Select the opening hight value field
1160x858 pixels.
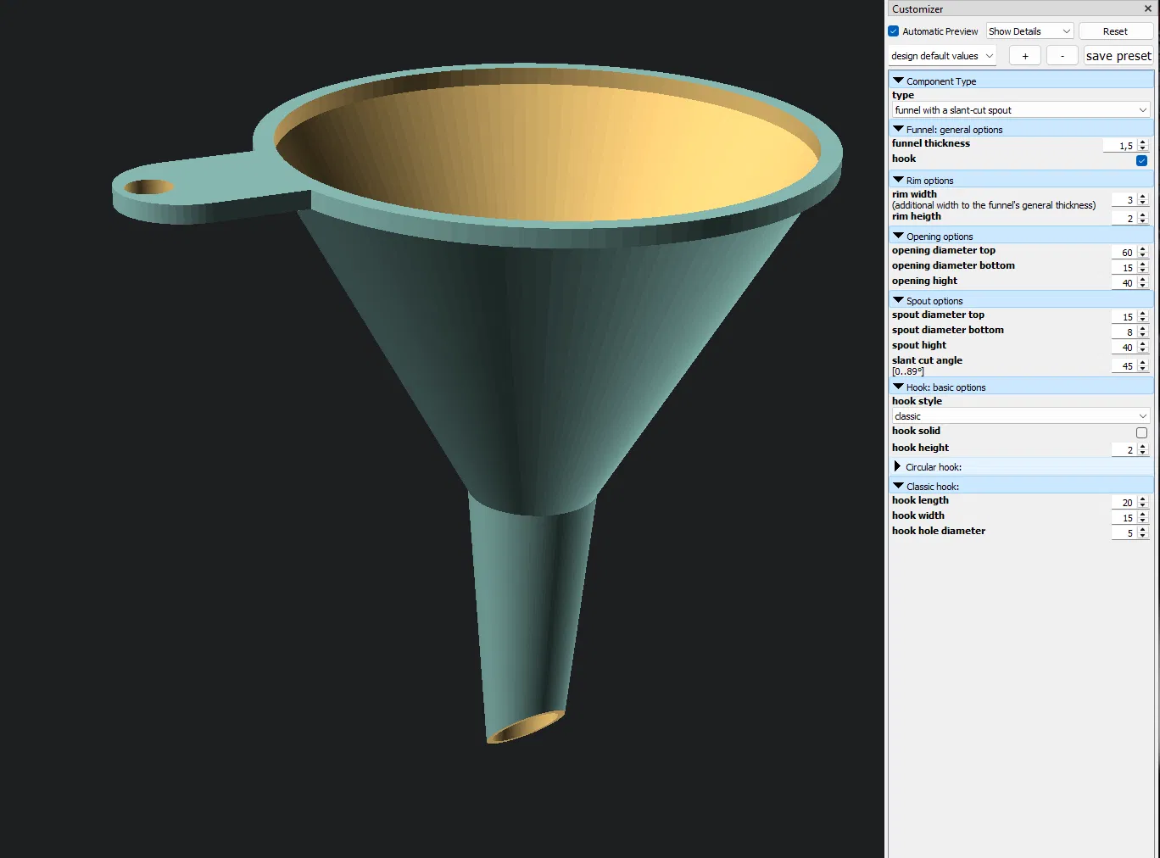(x=1124, y=283)
